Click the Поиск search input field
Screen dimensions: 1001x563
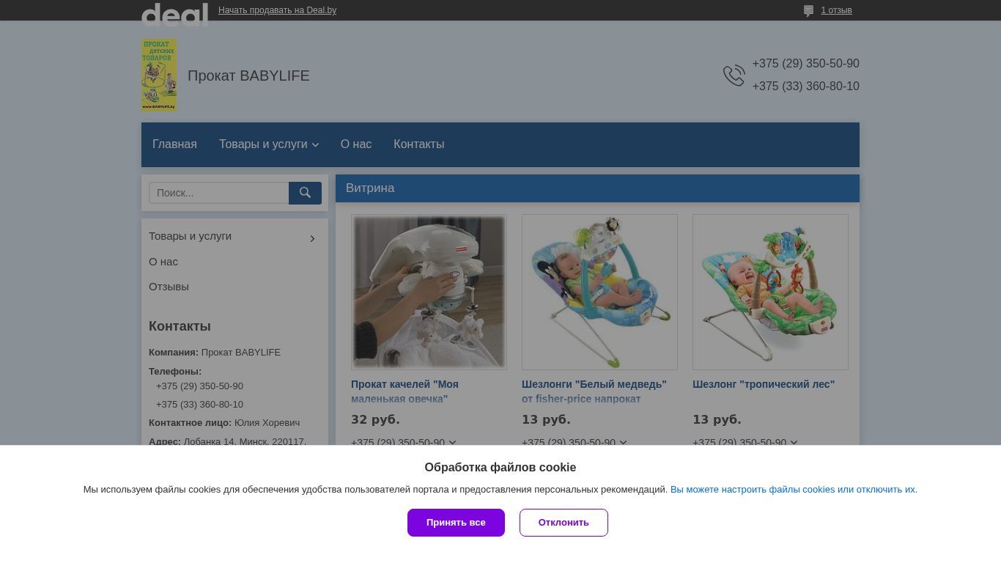coord(219,193)
